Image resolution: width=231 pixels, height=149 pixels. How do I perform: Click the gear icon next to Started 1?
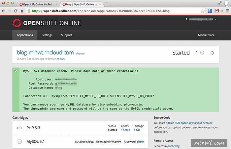(202, 53)
